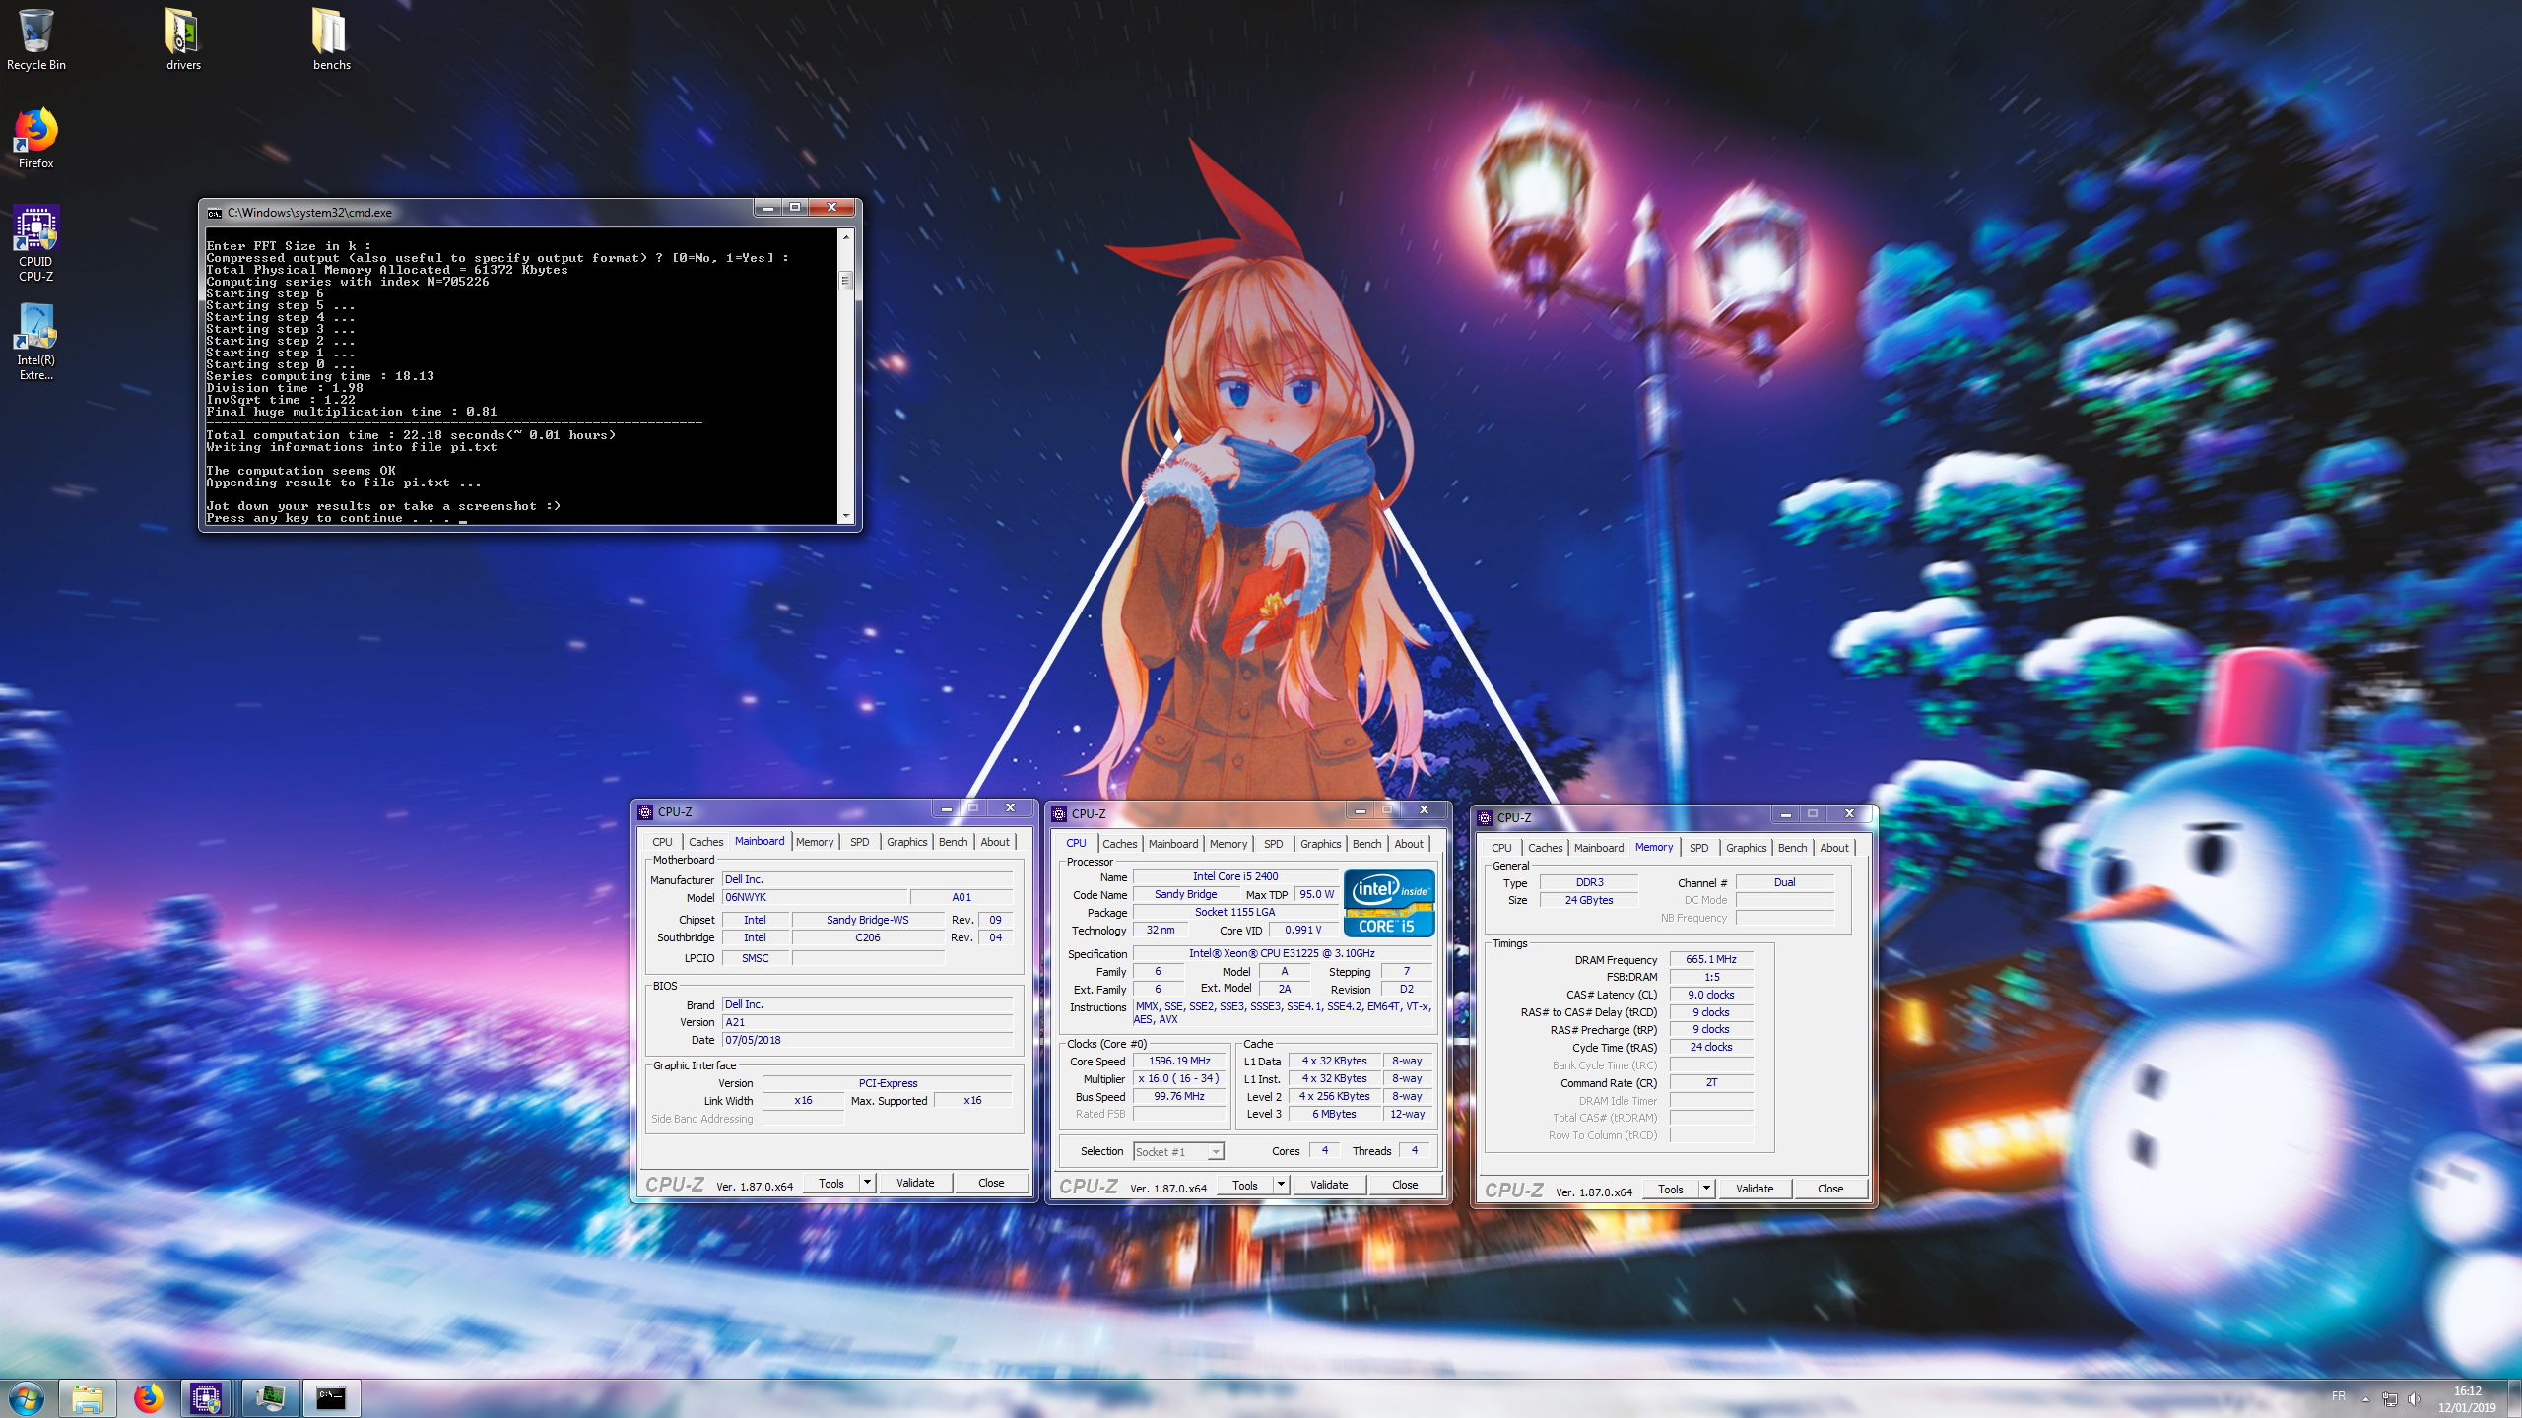Select the Dell Inc. manufacturer field
This screenshot has height=1418, width=2522.
pyautogui.click(x=867, y=879)
